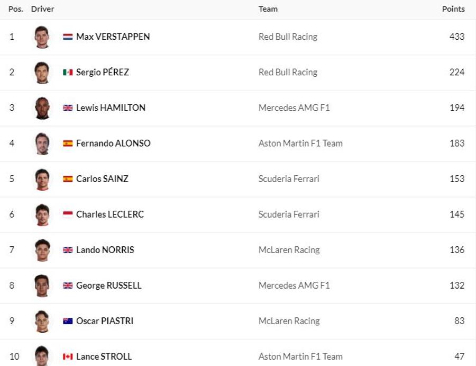Click the Canada flag next to Lance Stroll
This screenshot has width=476, height=366.
click(68, 356)
